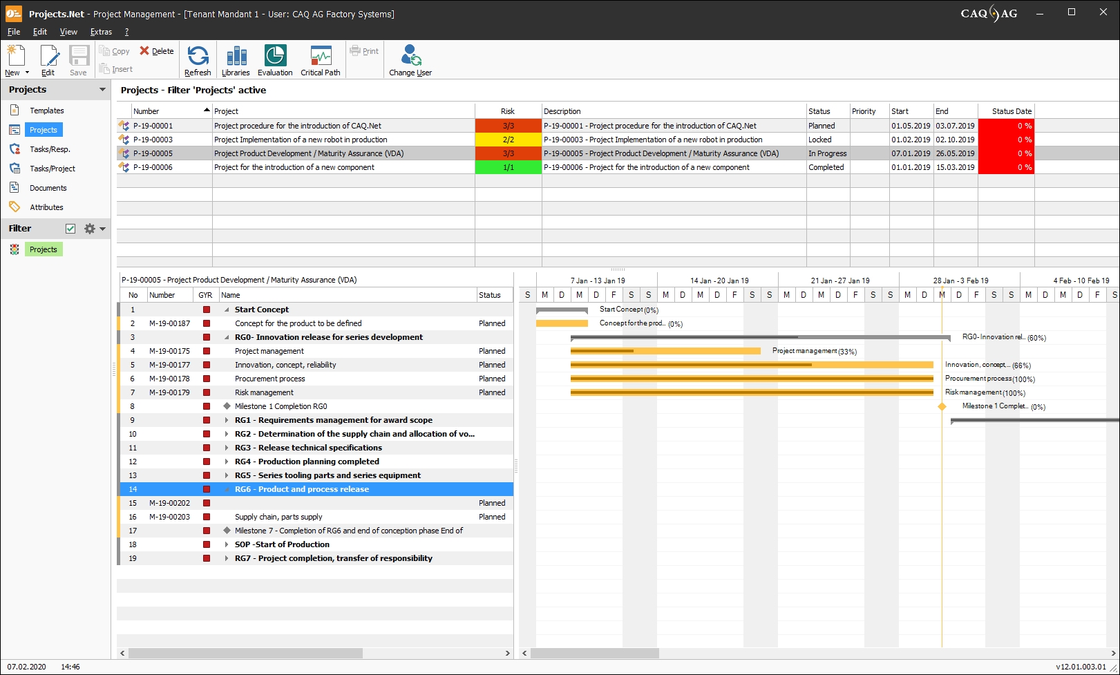Show the Critical Path view

point(321,60)
